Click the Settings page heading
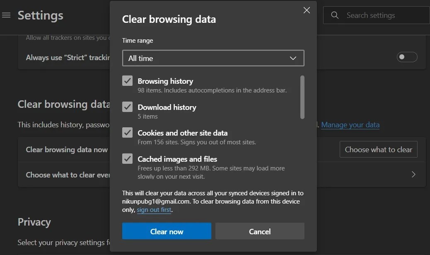This screenshot has height=255, width=430. click(40, 15)
